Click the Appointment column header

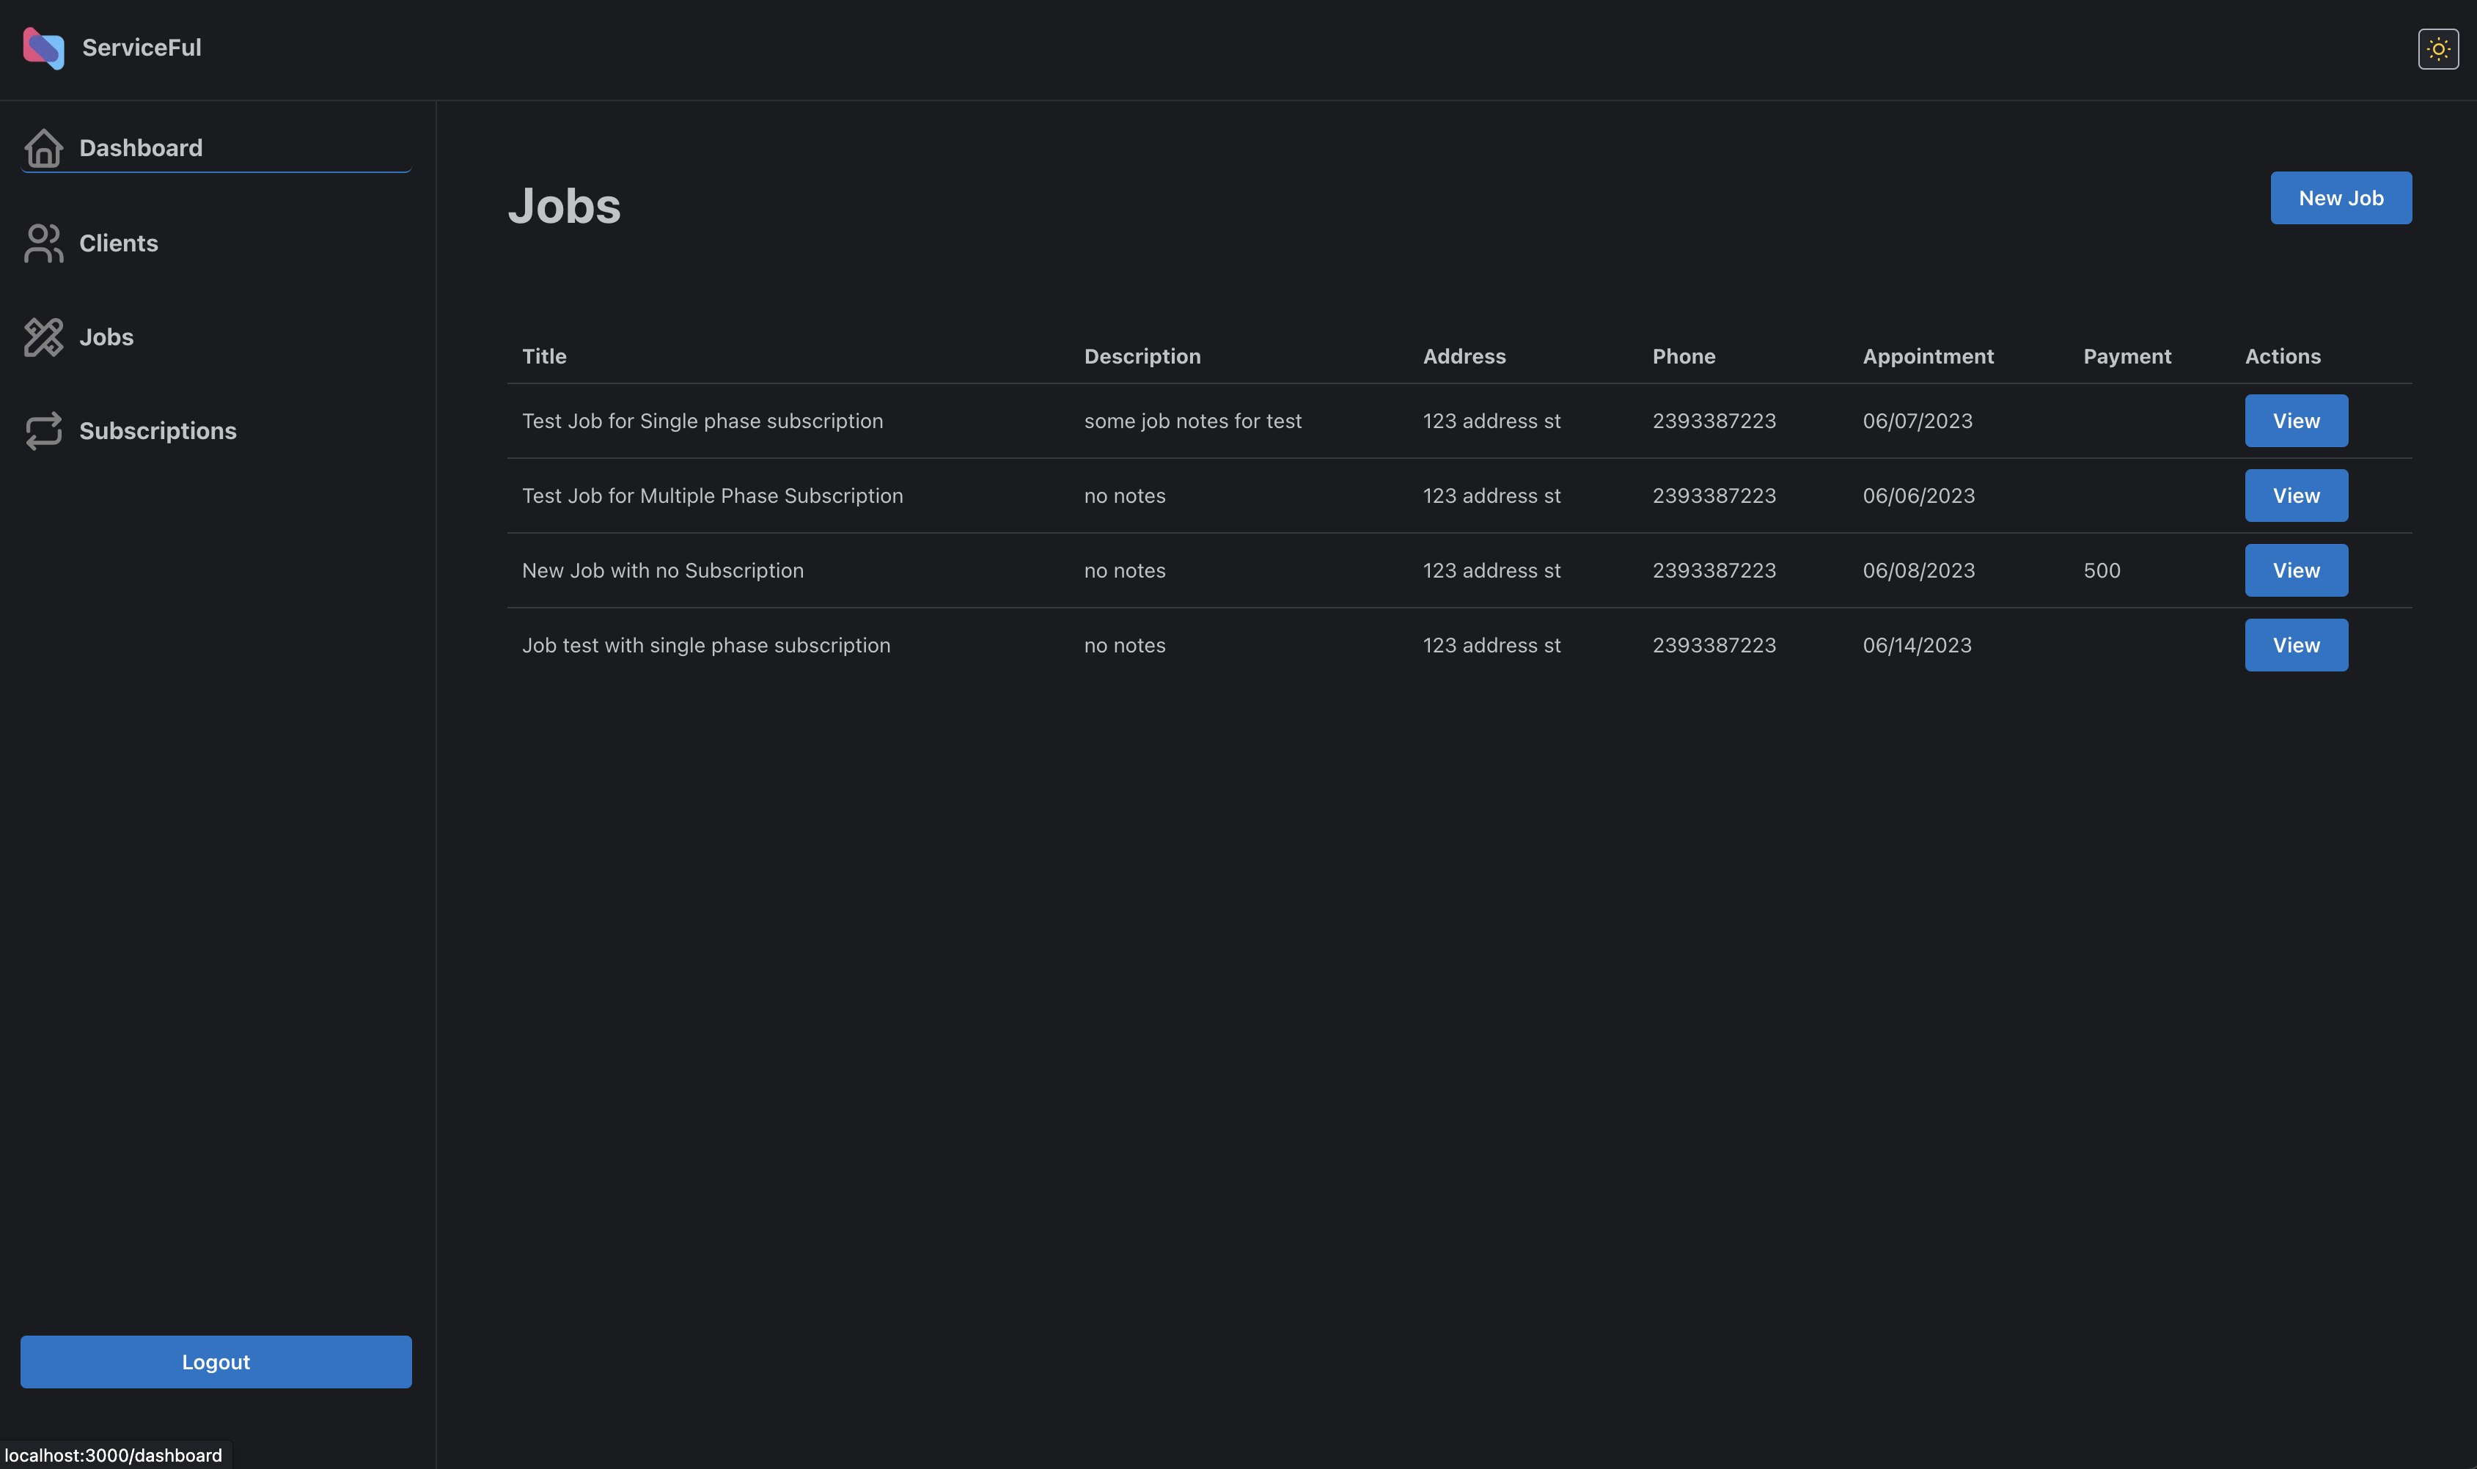(x=1928, y=356)
